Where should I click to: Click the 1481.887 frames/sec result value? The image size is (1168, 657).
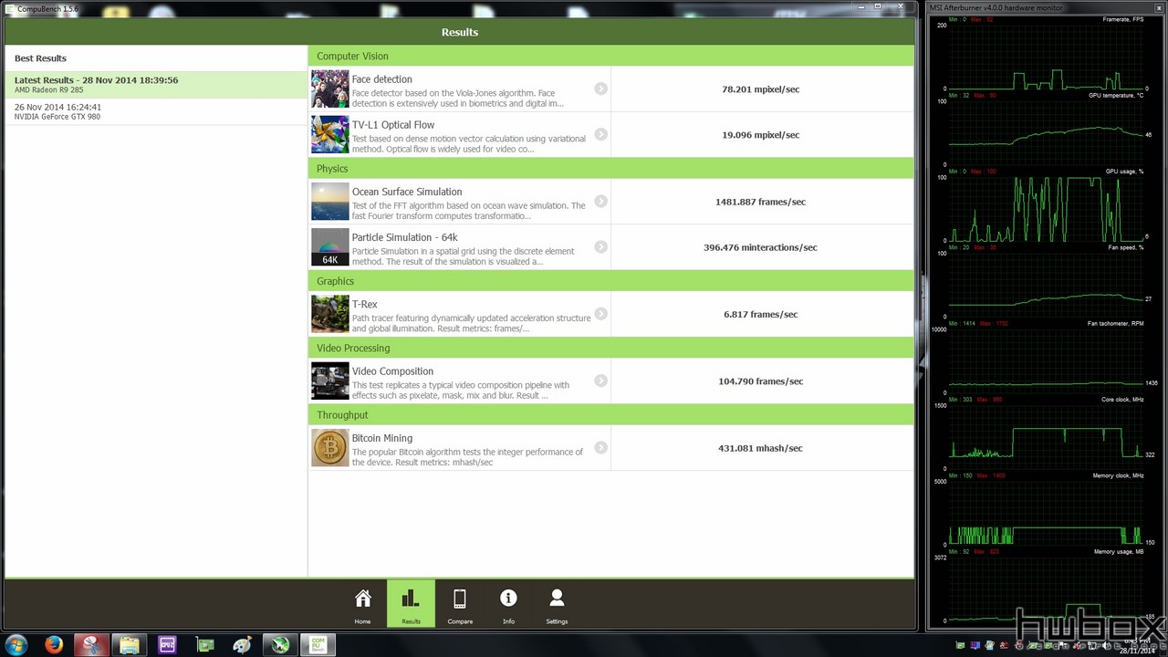pyautogui.click(x=760, y=202)
